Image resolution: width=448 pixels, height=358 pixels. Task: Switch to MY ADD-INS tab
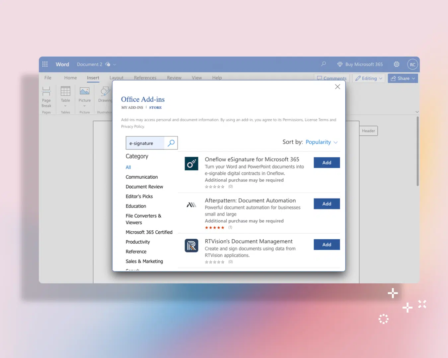pos(132,108)
